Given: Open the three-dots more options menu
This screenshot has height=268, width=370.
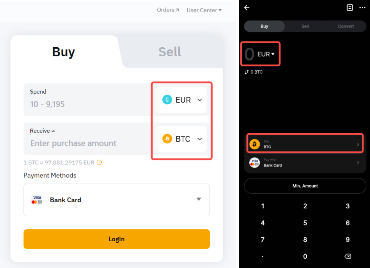Looking at the screenshot, I should [x=362, y=8].
